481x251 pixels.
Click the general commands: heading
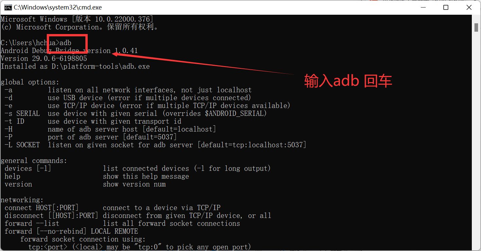[34, 161]
